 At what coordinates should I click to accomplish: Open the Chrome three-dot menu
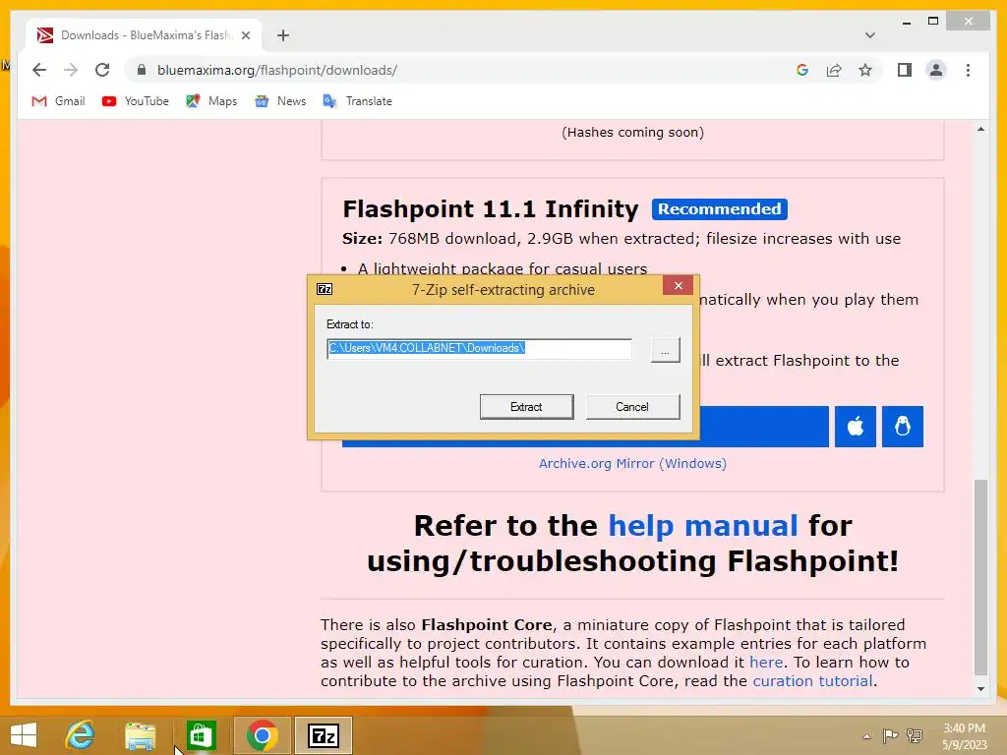[968, 70]
